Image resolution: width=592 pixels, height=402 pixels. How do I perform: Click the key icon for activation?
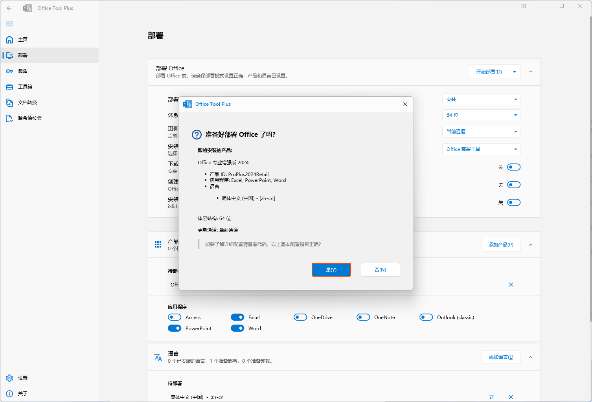[9, 71]
